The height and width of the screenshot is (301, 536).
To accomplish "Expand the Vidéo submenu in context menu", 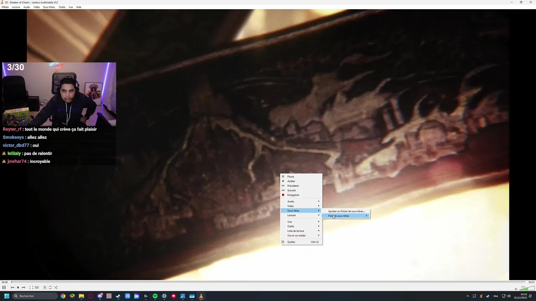I will (301, 206).
